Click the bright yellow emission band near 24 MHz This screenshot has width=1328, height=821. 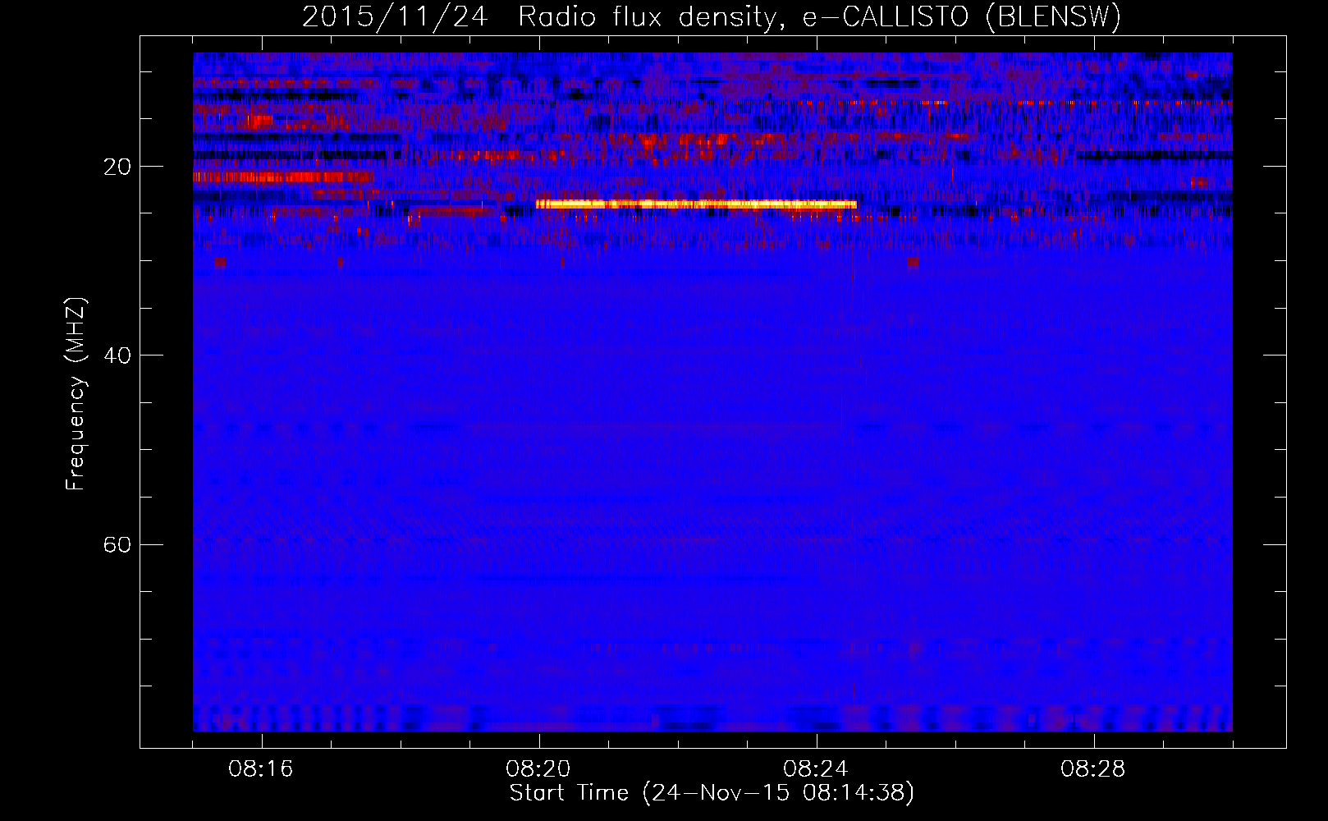tap(696, 204)
